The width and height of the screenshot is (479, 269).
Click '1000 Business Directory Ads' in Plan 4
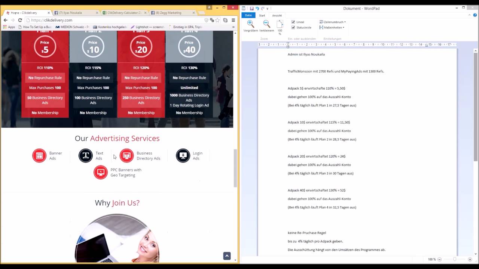click(x=189, y=98)
